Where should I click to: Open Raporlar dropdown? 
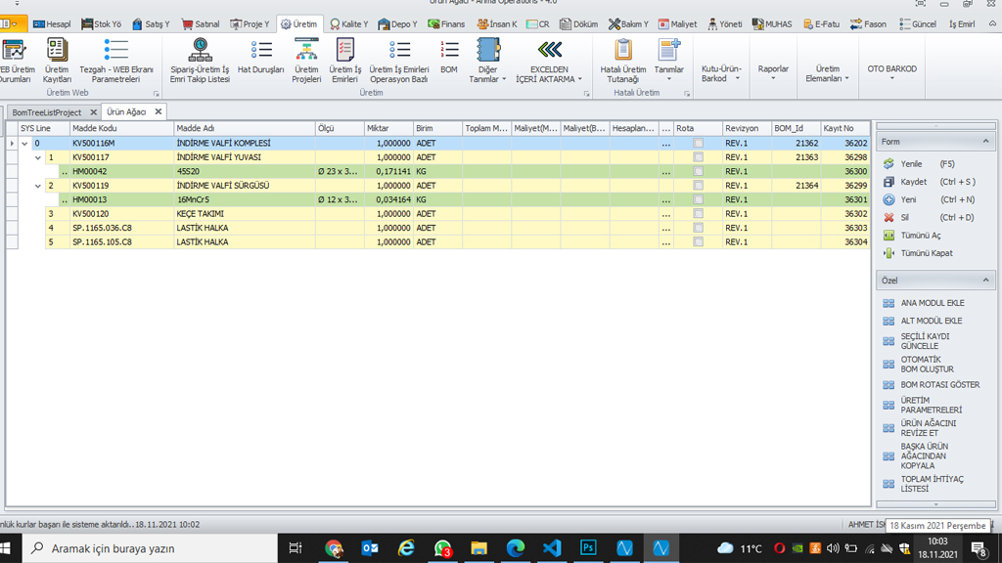[x=773, y=73]
